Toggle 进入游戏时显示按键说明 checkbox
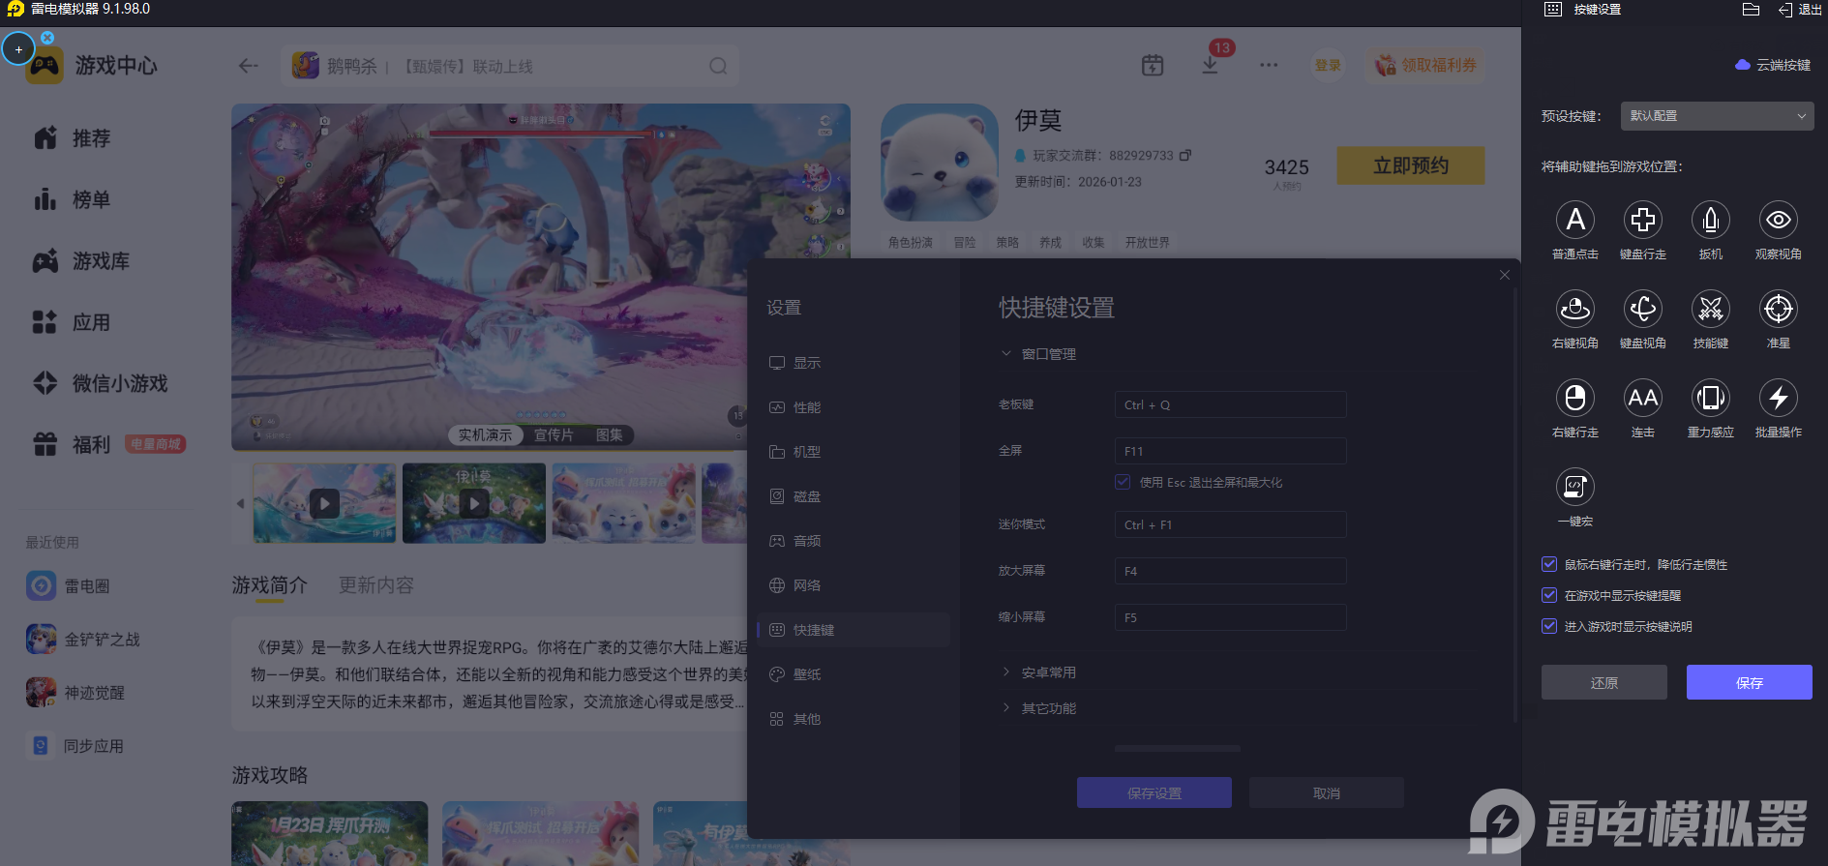The height and width of the screenshot is (866, 1828). pyautogui.click(x=1549, y=626)
